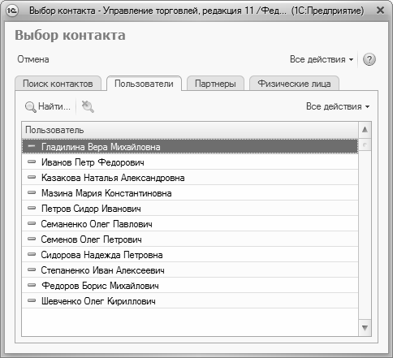Screen dimensions: 393x358
Task: Click the icon beside Гладилина Вера Михайловна
Action: [32, 146]
